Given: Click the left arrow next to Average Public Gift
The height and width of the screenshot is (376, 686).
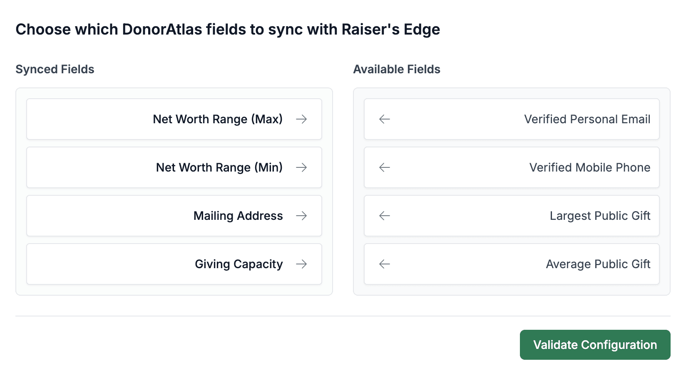Looking at the screenshot, I should pos(384,264).
